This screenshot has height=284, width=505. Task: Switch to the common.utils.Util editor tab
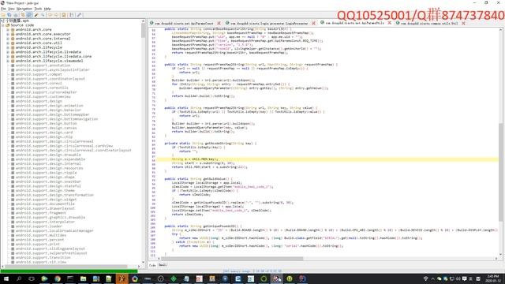(x=429, y=23)
